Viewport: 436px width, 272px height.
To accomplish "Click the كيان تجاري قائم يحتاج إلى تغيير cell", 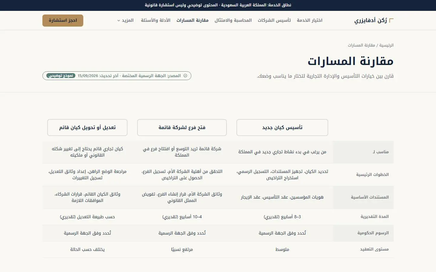I will pyautogui.click(x=87, y=152).
